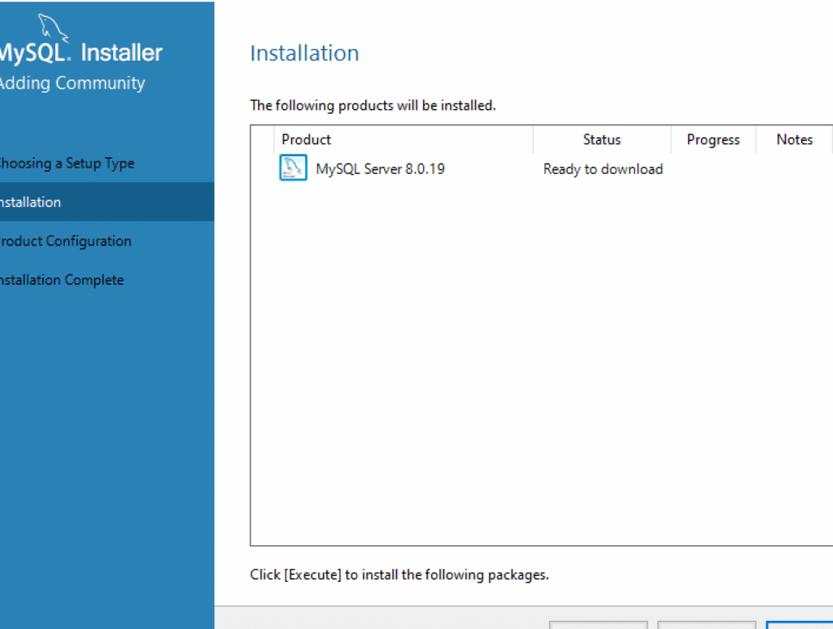Click the Status column header

(602, 140)
